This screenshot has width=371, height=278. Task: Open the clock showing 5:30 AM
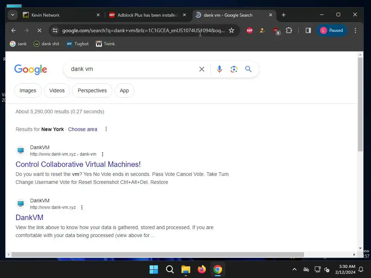coord(345,269)
